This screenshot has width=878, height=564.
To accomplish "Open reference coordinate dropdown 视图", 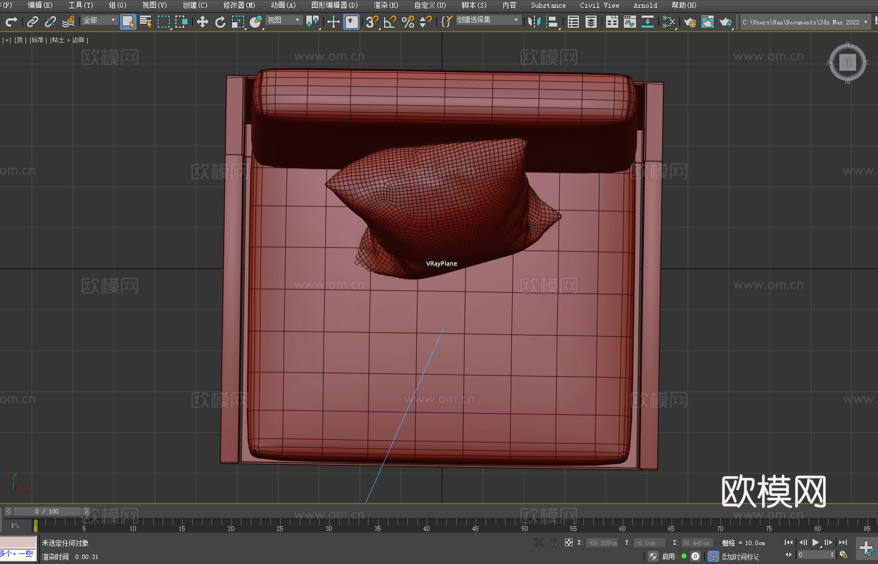I will coord(284,20).
